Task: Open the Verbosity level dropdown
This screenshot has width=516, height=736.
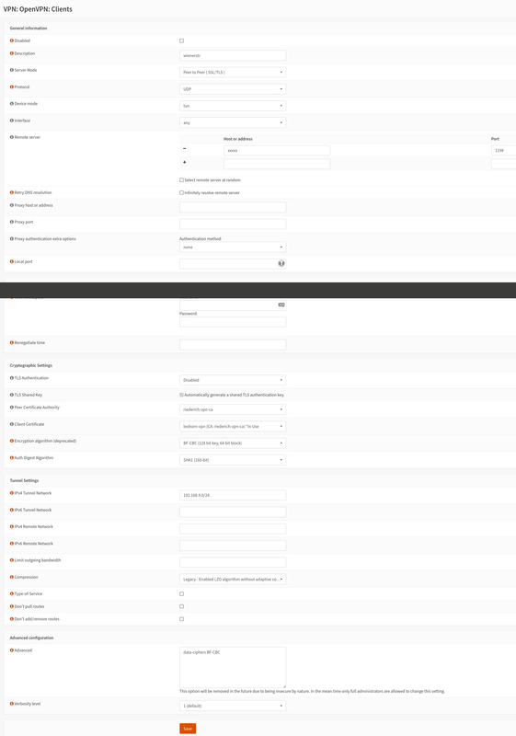Action: tap(233, 706)
